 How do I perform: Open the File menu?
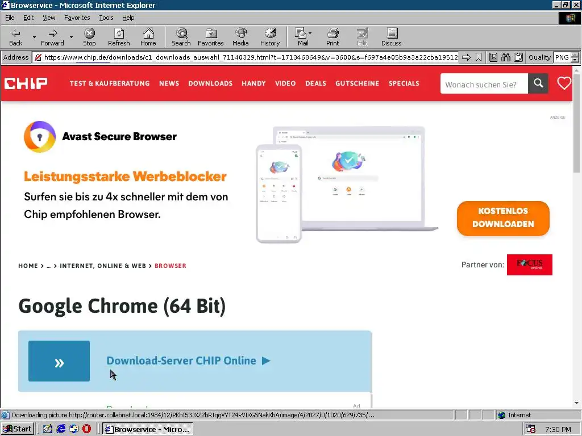(x=10, y=18)
